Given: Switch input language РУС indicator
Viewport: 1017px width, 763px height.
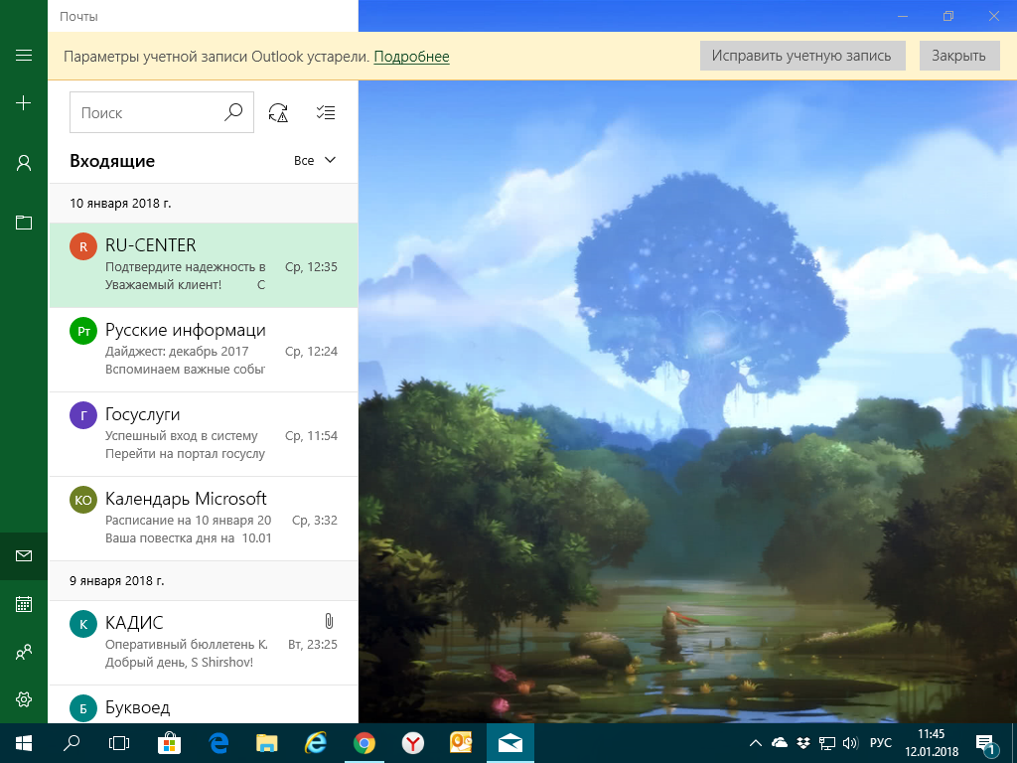Looking at the screenshot, I should click(x=880, y=743).
